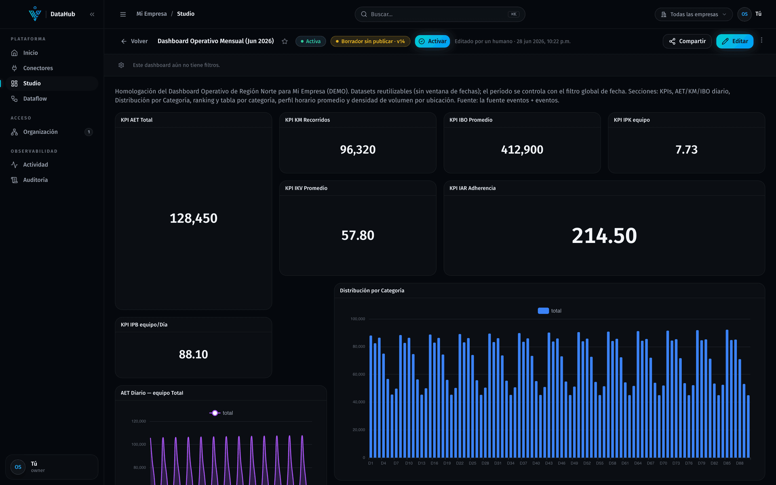Share dashboard with Compartir button
This screenshot has width=776, height=485.
(687, 41)
